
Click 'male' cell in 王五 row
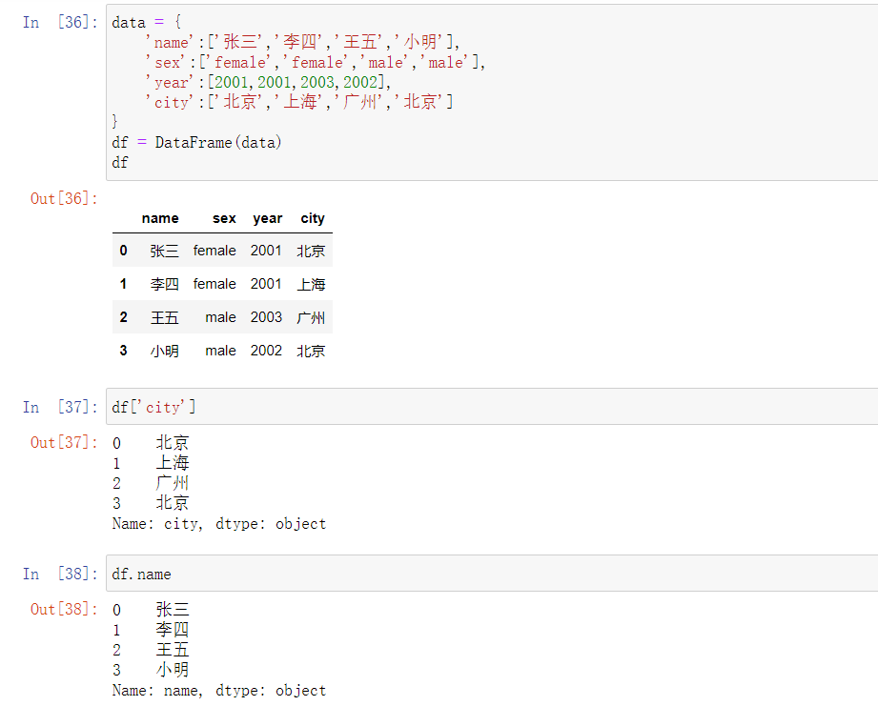[x=220, y=317]
